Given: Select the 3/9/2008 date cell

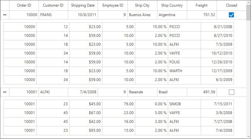Looking at the screenshot, I should click(217, 113).
